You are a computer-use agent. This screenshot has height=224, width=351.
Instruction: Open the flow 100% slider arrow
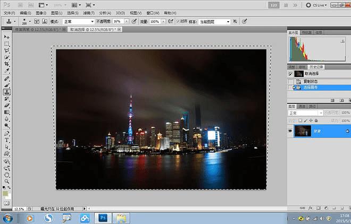coord(163,21)
